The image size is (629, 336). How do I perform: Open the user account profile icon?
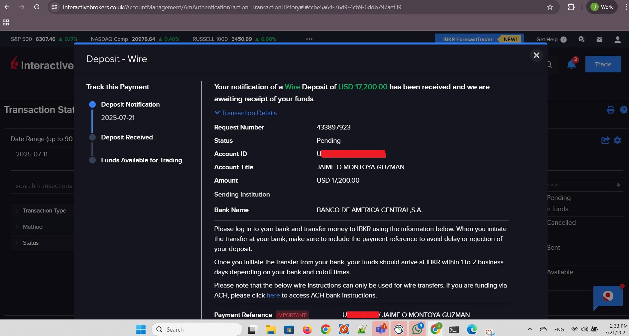(617, 39)
